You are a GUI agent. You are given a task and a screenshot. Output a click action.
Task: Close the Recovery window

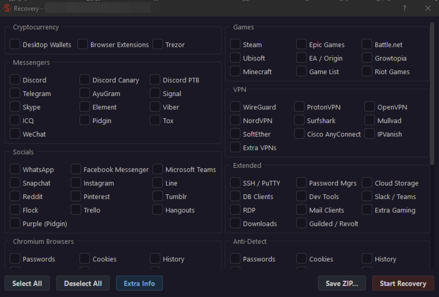coord(428,8)
